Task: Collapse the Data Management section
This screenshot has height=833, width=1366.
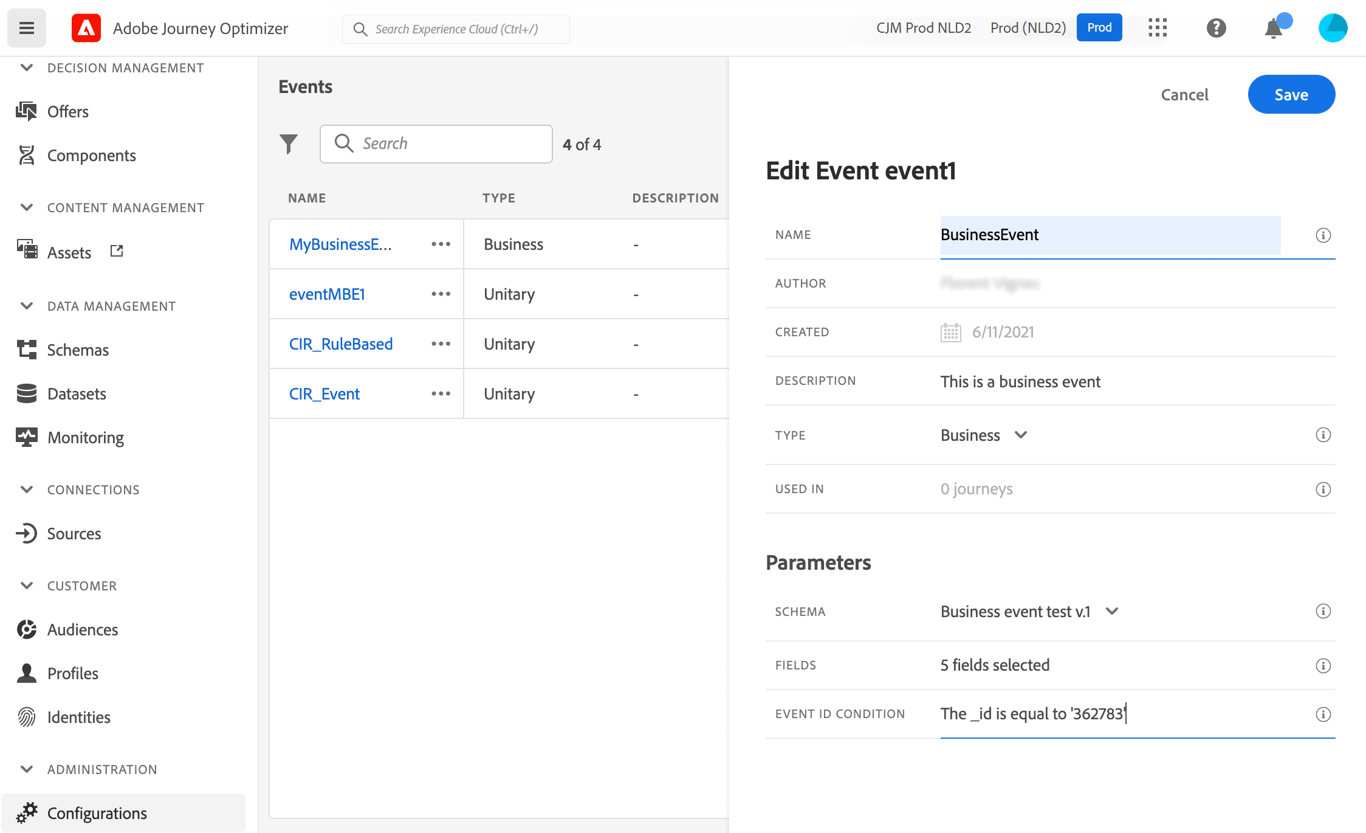Action: pyautogui.click(x=27, y=306)
